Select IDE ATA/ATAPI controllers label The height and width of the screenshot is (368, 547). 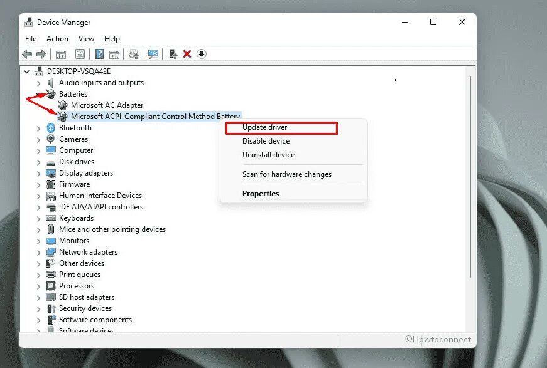[x=101, y=207]
